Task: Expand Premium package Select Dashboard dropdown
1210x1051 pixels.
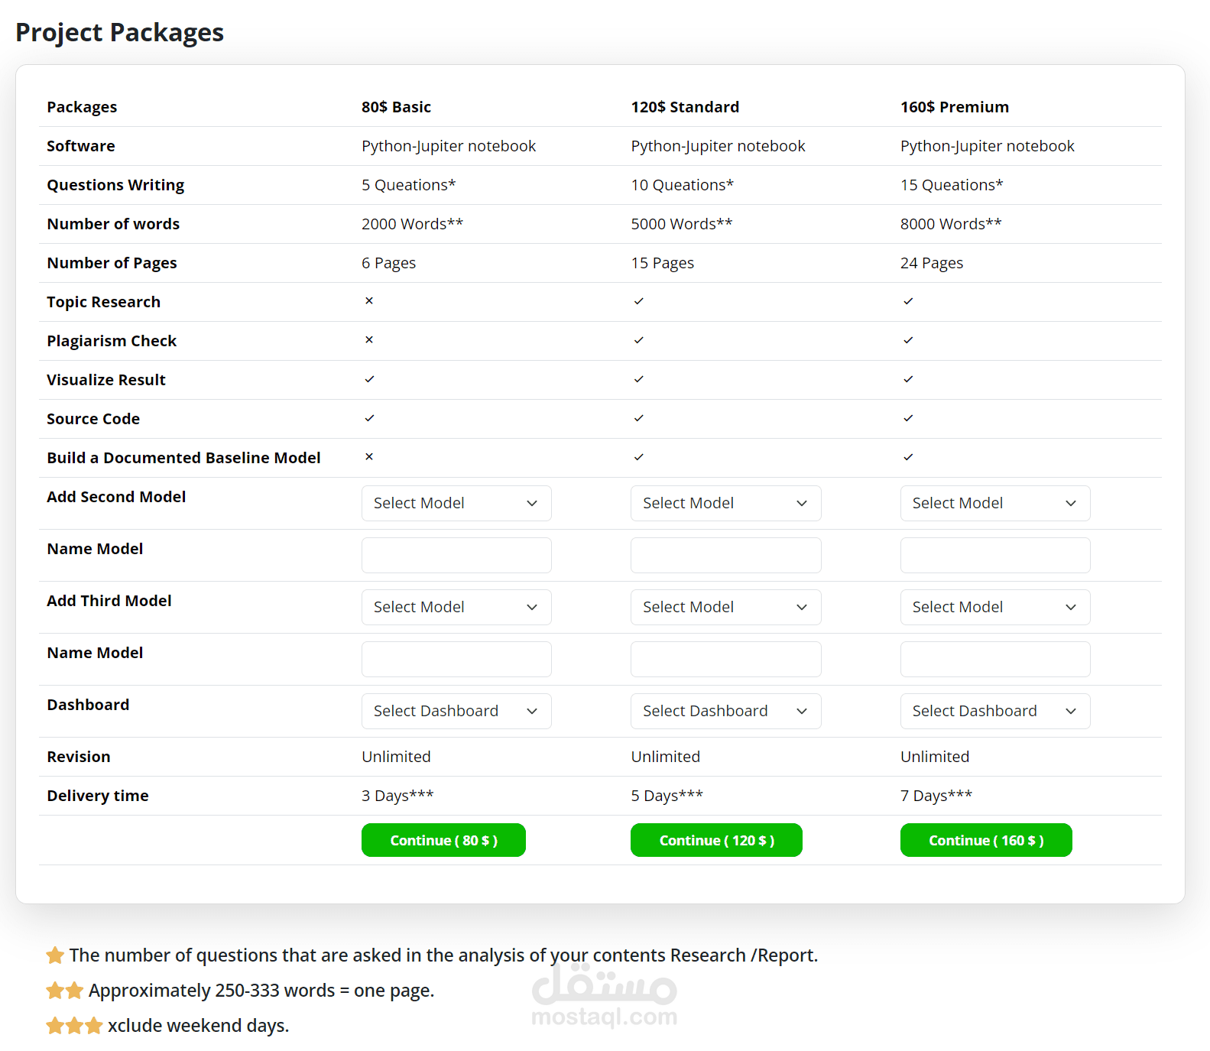Action: (x=994, y=711)
